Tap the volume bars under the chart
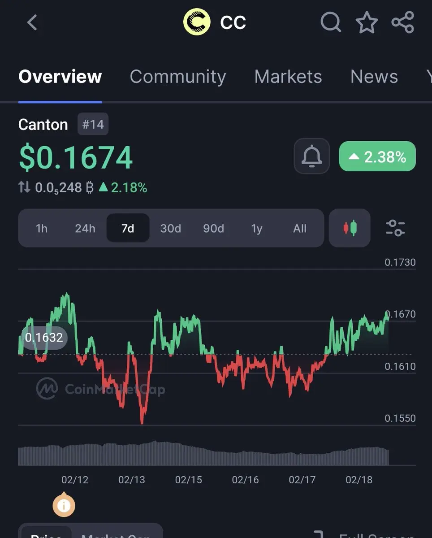432x538 pixels. point(203,454)
